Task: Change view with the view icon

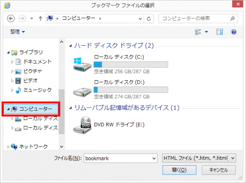Action: tap(198, 31)
